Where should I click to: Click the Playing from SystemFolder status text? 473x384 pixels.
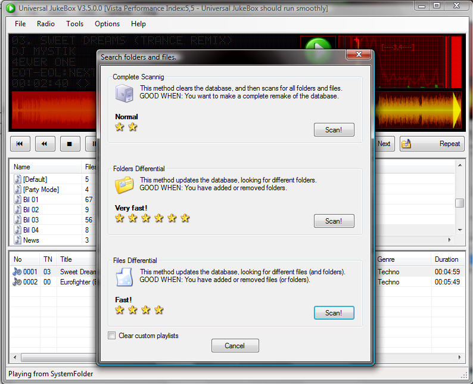51,374
